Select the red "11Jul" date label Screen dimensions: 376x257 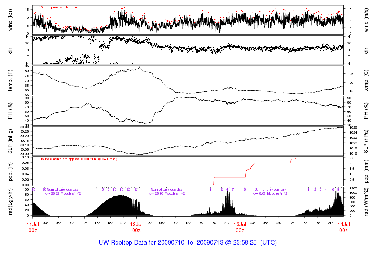click(33, 225)
